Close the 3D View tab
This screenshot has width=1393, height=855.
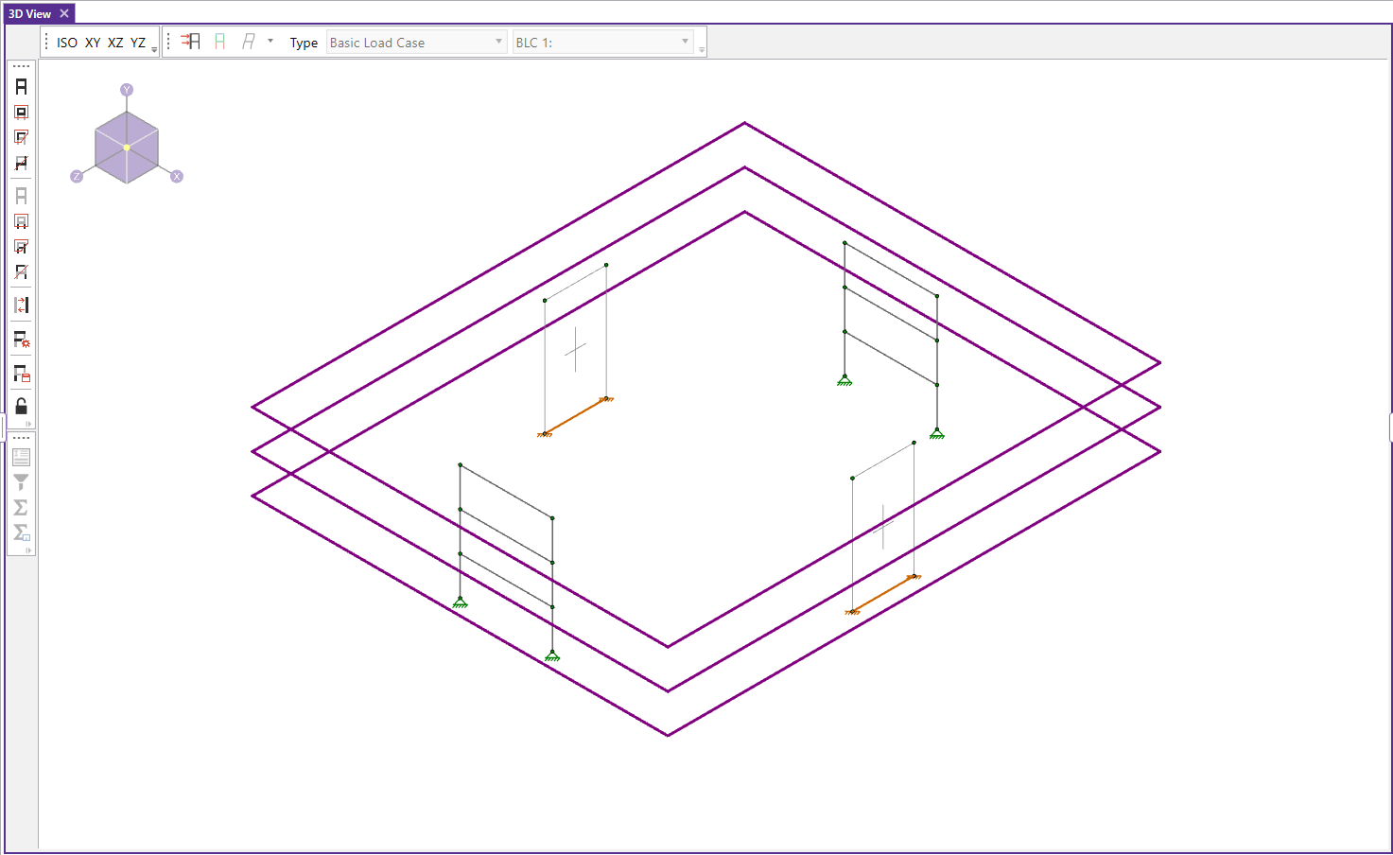[64, 14]
